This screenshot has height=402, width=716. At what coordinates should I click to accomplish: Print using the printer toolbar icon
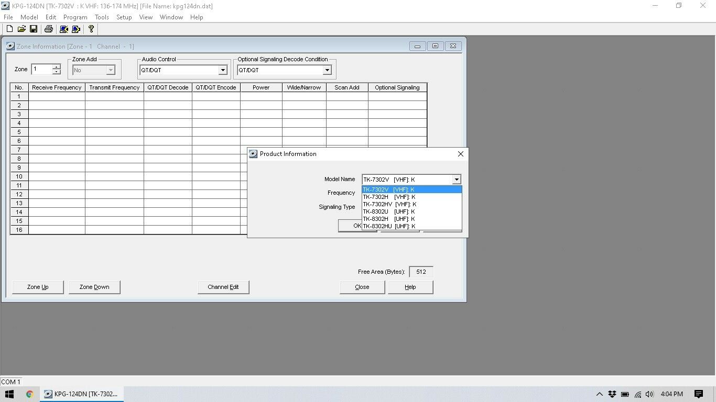49,29
